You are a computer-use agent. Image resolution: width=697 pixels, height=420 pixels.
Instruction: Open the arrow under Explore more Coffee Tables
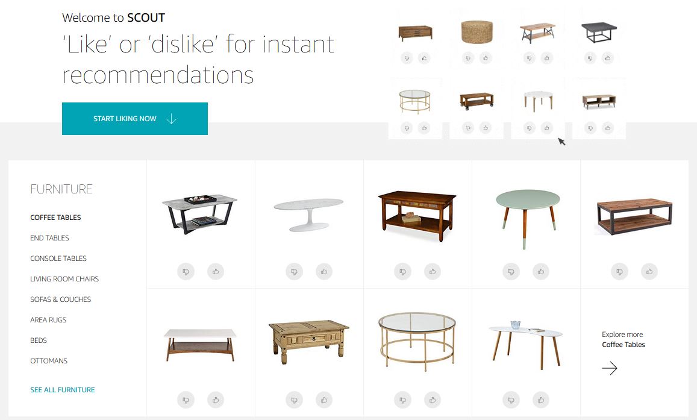610,368
